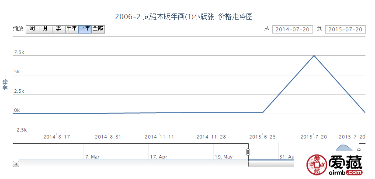Click the x-axis label 2015-6-25
The height and width of the screenshot is (179, 375).
(x=262, y=137)
